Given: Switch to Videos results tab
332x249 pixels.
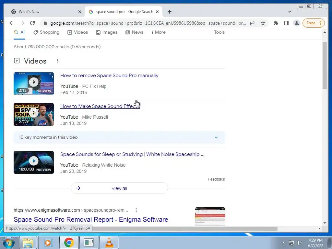Looking at the screenshot, I should 77,32.
